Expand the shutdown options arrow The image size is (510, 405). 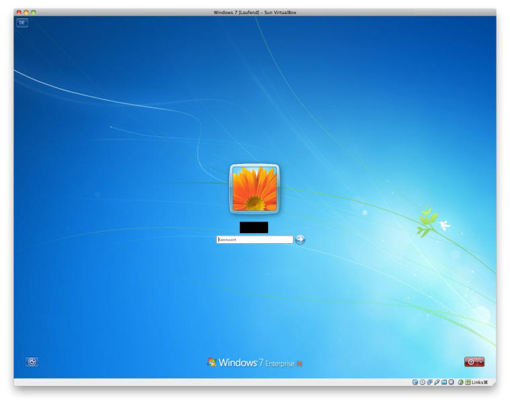(x=480, y=361)
